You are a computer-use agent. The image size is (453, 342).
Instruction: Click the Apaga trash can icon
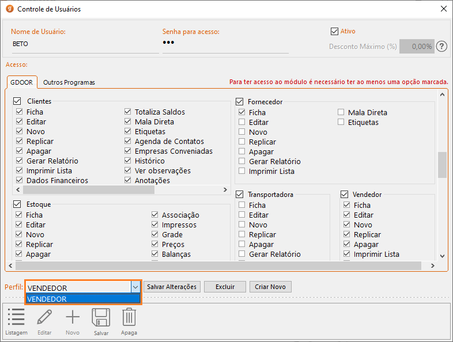pos(129,317)
